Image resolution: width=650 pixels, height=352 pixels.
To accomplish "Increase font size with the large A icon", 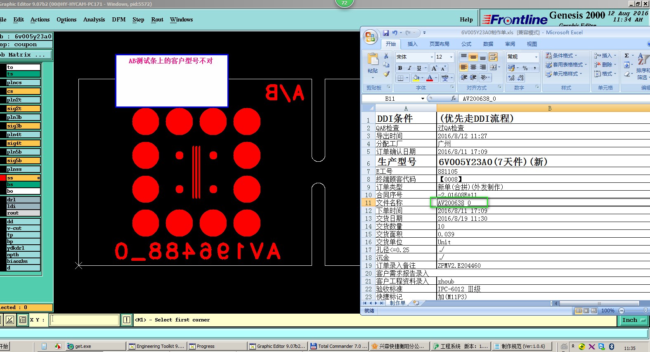I will [x=434, y=68].
